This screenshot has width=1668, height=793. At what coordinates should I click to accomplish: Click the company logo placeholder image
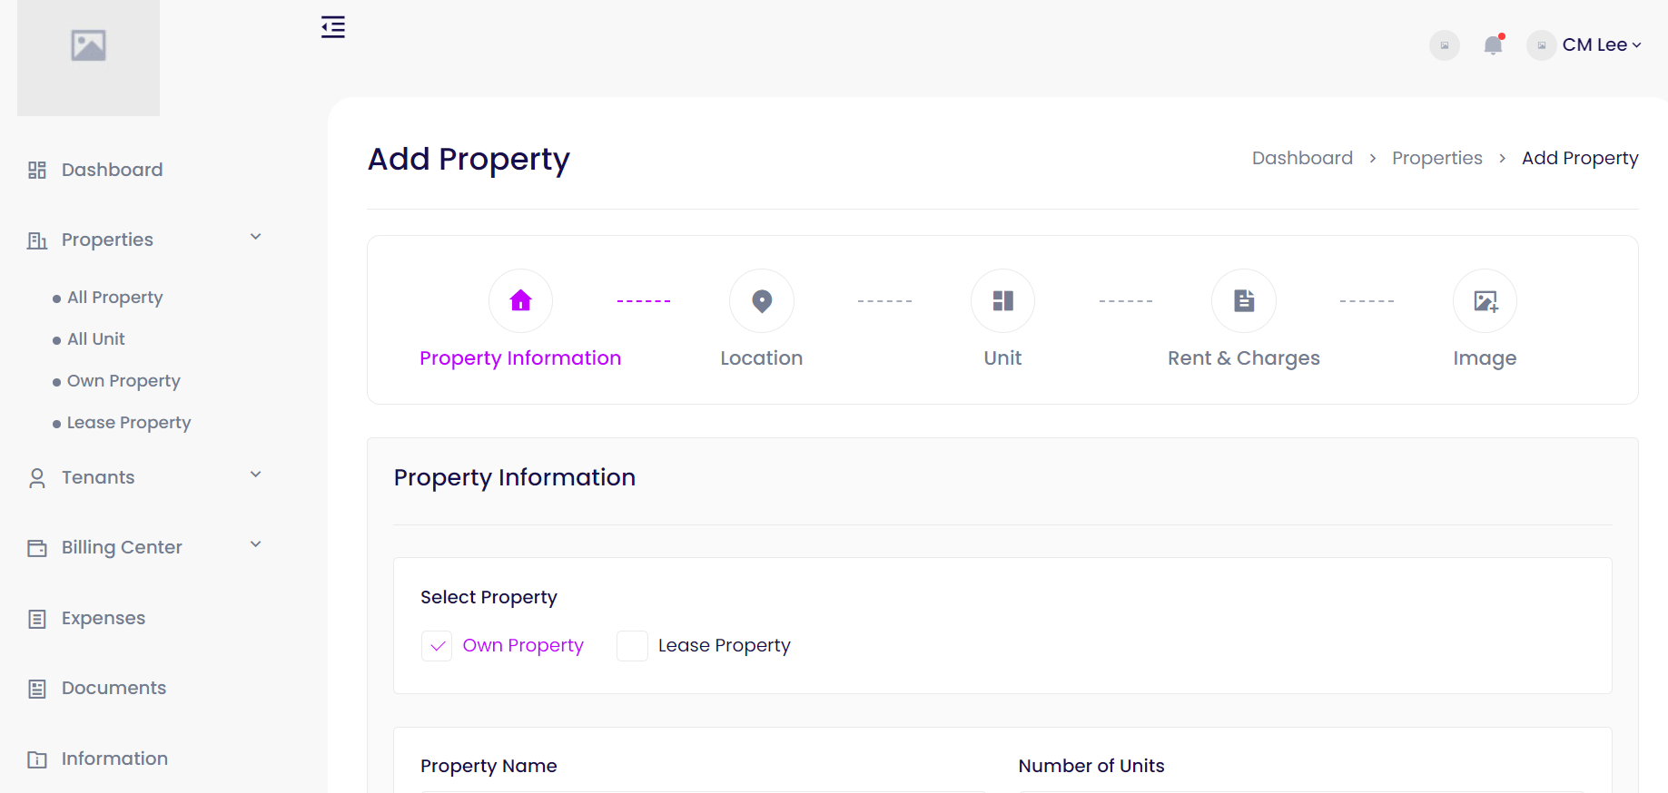[88, 46]
